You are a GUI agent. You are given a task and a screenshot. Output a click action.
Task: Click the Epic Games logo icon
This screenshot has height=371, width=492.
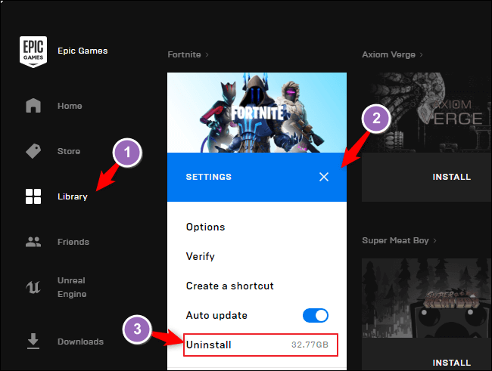[x=33, y=51]
